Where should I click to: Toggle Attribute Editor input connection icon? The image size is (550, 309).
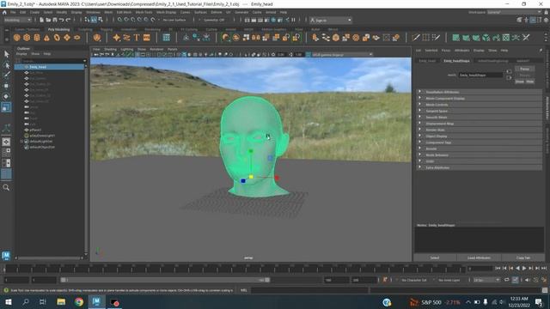click(x=509, y=71)
